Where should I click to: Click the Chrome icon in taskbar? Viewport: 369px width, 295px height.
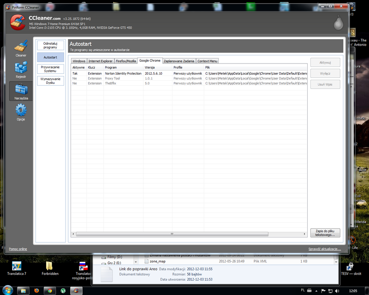(x=49, y=290)
